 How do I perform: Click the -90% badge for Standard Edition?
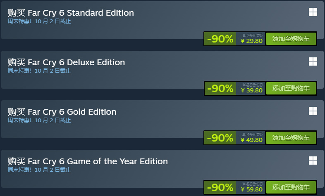point(220,39)
